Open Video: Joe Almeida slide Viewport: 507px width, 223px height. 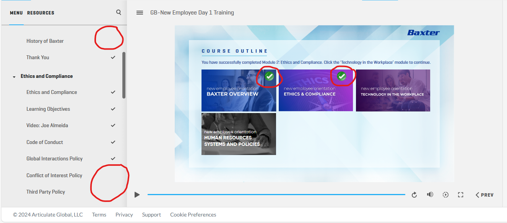click(x=47, y=125)
